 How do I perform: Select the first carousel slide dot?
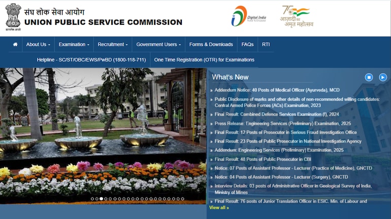coord(92,199)
